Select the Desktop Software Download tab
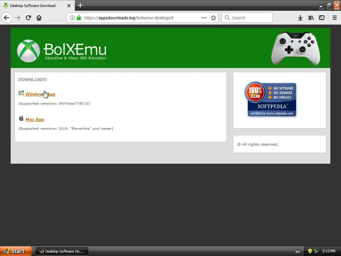 click(x=37, y=5)
